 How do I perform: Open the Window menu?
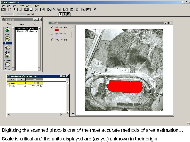click(x=29, y=6)
